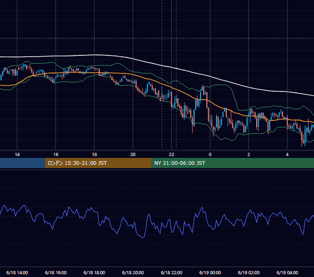Click the 6/18 22:00 date label

(x=171, y=272)
